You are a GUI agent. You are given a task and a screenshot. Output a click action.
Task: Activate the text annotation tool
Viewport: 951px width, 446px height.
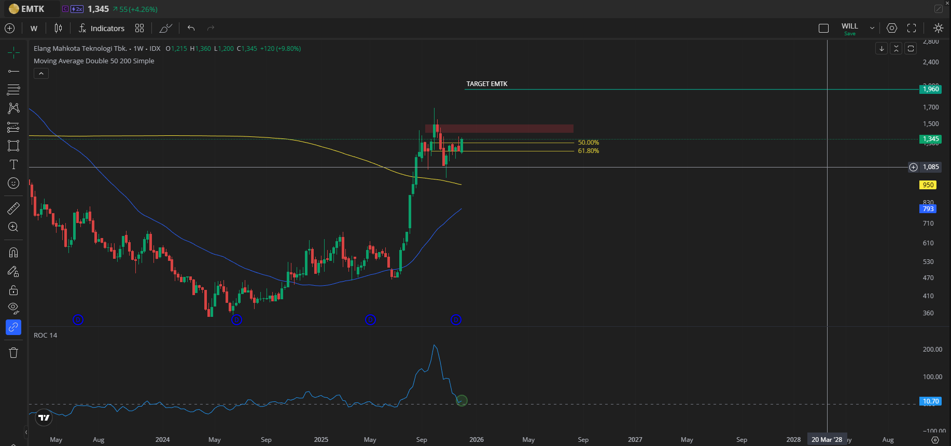pos(13,164)
